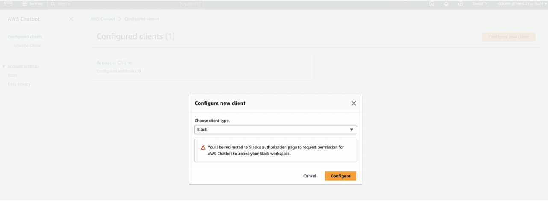Screen dimensions: 548x201
Task: Open the CloudShell icon in header
Action: (432, 3)
